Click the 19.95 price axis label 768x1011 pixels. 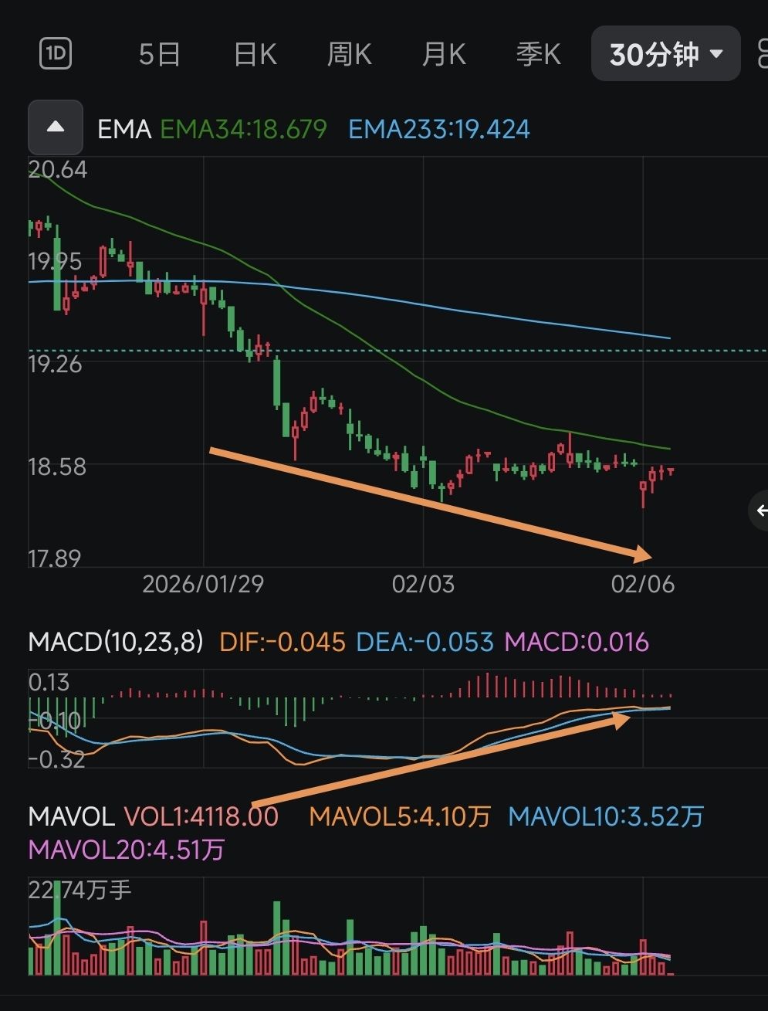55,262
